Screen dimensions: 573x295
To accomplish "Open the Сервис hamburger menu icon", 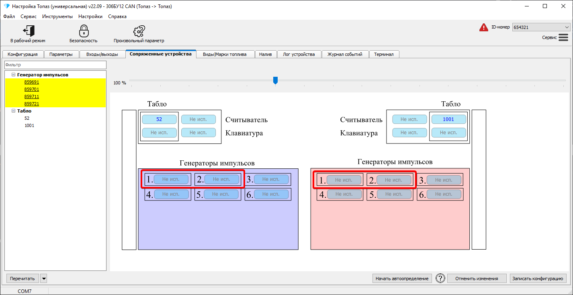I will click(563, 37).
